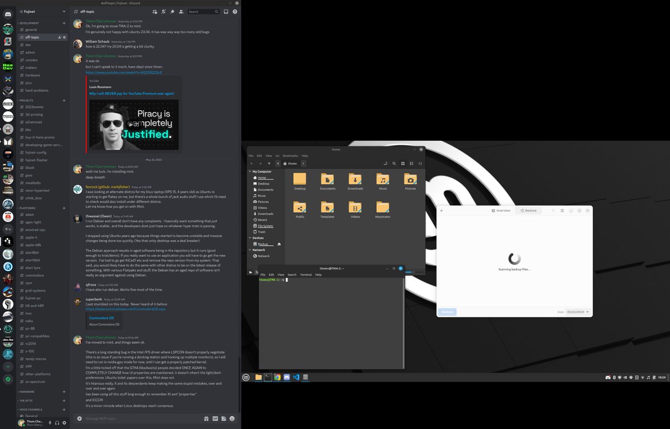Create channel in PROJECTS with plus icon

point(64,101)
